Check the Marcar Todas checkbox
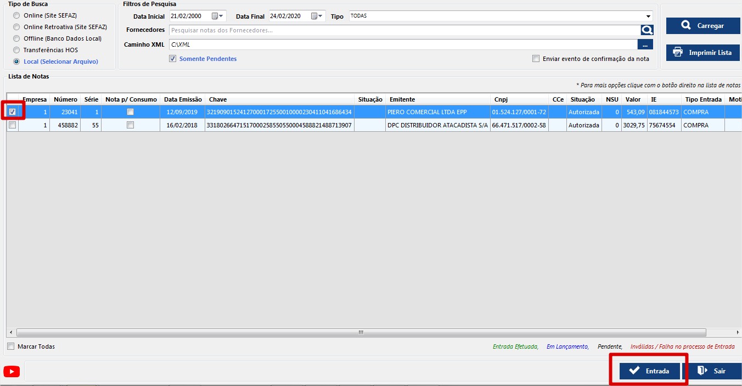 [11, 346]
